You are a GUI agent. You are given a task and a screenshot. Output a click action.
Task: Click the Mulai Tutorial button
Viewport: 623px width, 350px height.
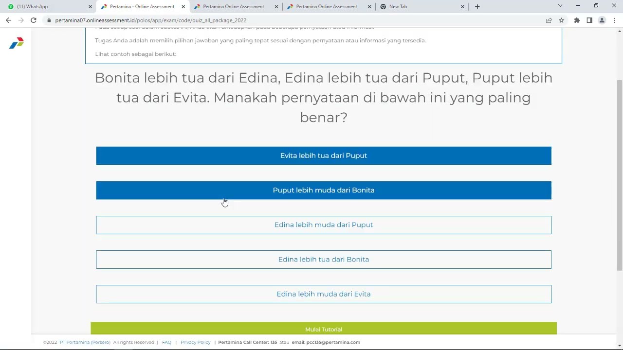[324, 329]
